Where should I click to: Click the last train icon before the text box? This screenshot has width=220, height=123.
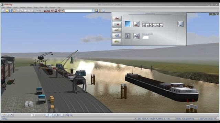click(63, 11)
